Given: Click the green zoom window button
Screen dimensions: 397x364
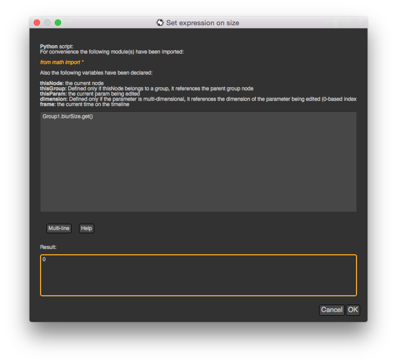Looking at the screenshot, I should click(58, 23).
